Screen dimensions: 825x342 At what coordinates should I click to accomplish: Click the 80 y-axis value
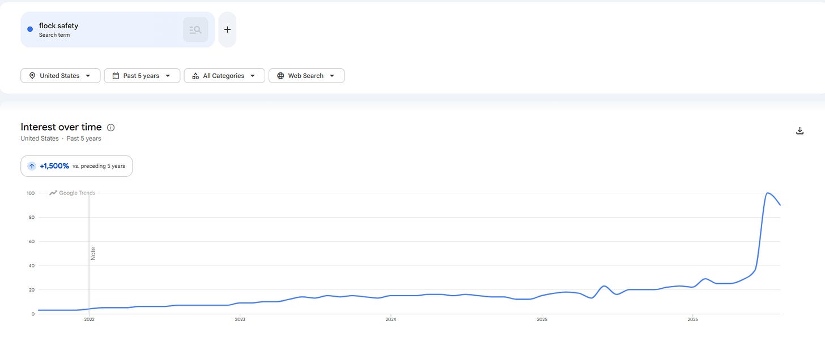click(32, 218)
